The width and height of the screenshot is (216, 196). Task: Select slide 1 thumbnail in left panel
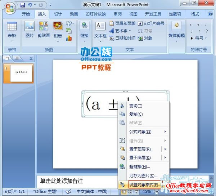(21, 73)
